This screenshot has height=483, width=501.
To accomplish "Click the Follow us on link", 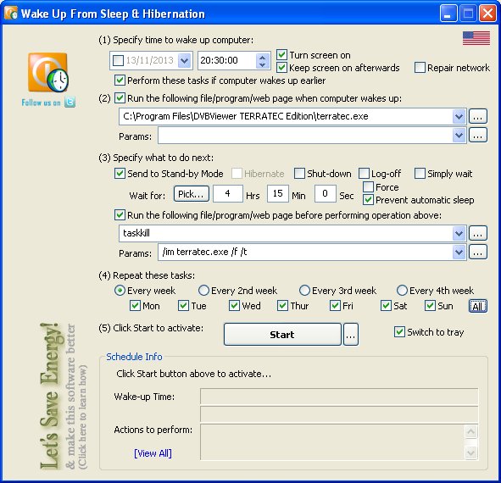I will pos(41,103).
